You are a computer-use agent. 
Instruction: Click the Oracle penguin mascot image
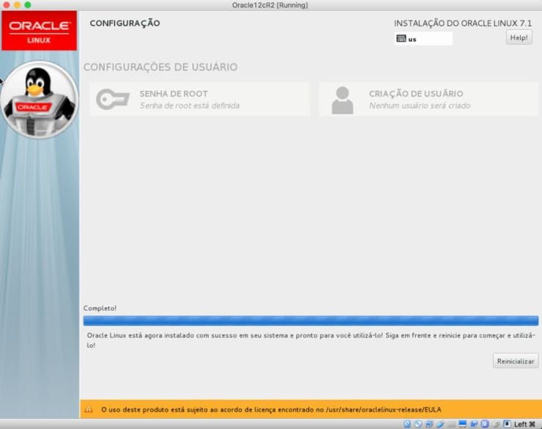40,100
